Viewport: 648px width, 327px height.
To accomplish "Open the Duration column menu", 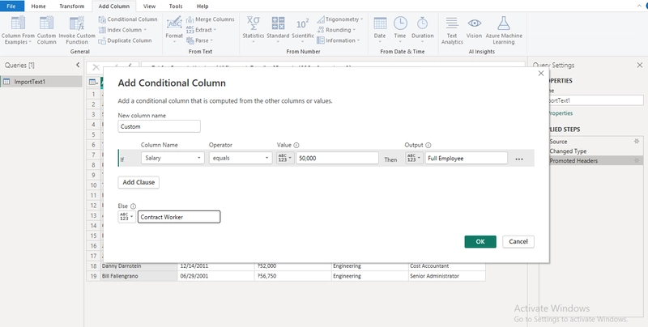I will 422,29.
